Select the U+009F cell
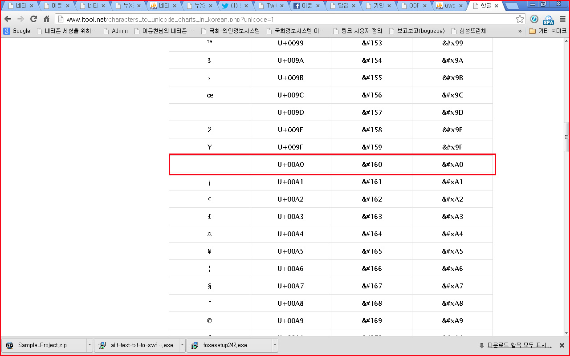 pos(290,147)
